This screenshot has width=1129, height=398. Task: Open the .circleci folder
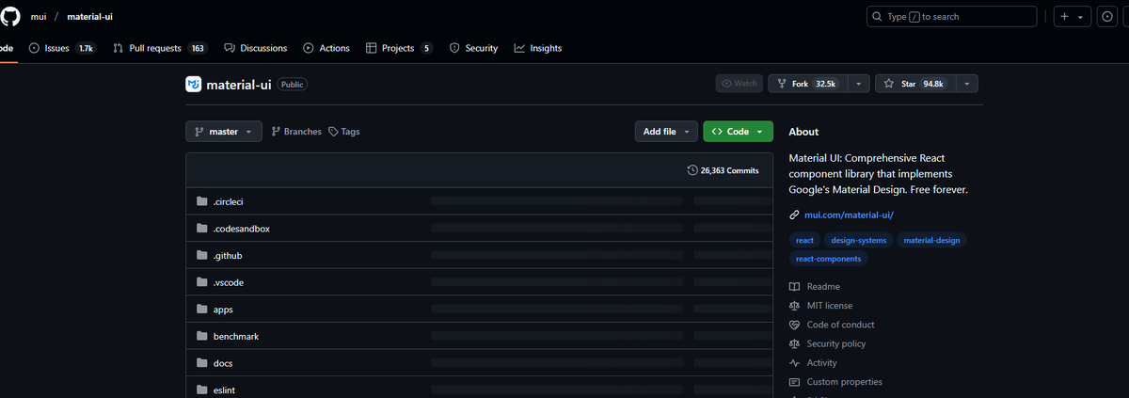(x=229, y=202)
